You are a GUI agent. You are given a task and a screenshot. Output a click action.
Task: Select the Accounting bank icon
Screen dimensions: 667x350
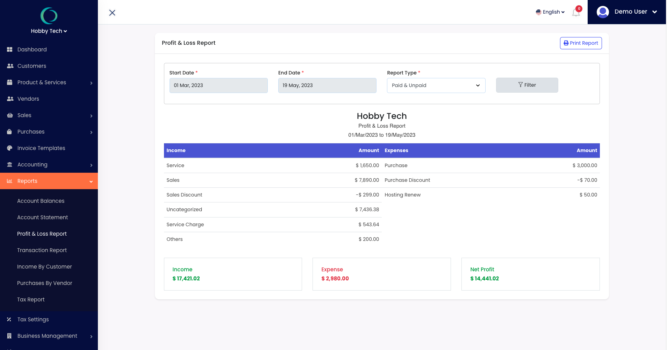pyautogui.click(x=10, y=164)
